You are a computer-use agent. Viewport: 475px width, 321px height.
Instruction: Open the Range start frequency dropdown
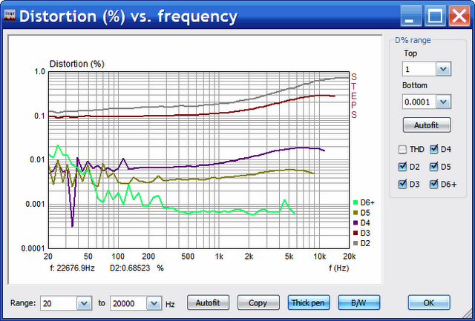(x=82, y=302)
